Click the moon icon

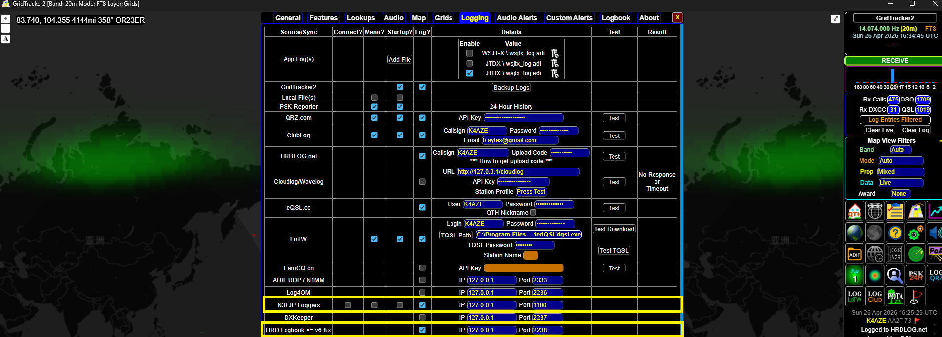point(875,233)
